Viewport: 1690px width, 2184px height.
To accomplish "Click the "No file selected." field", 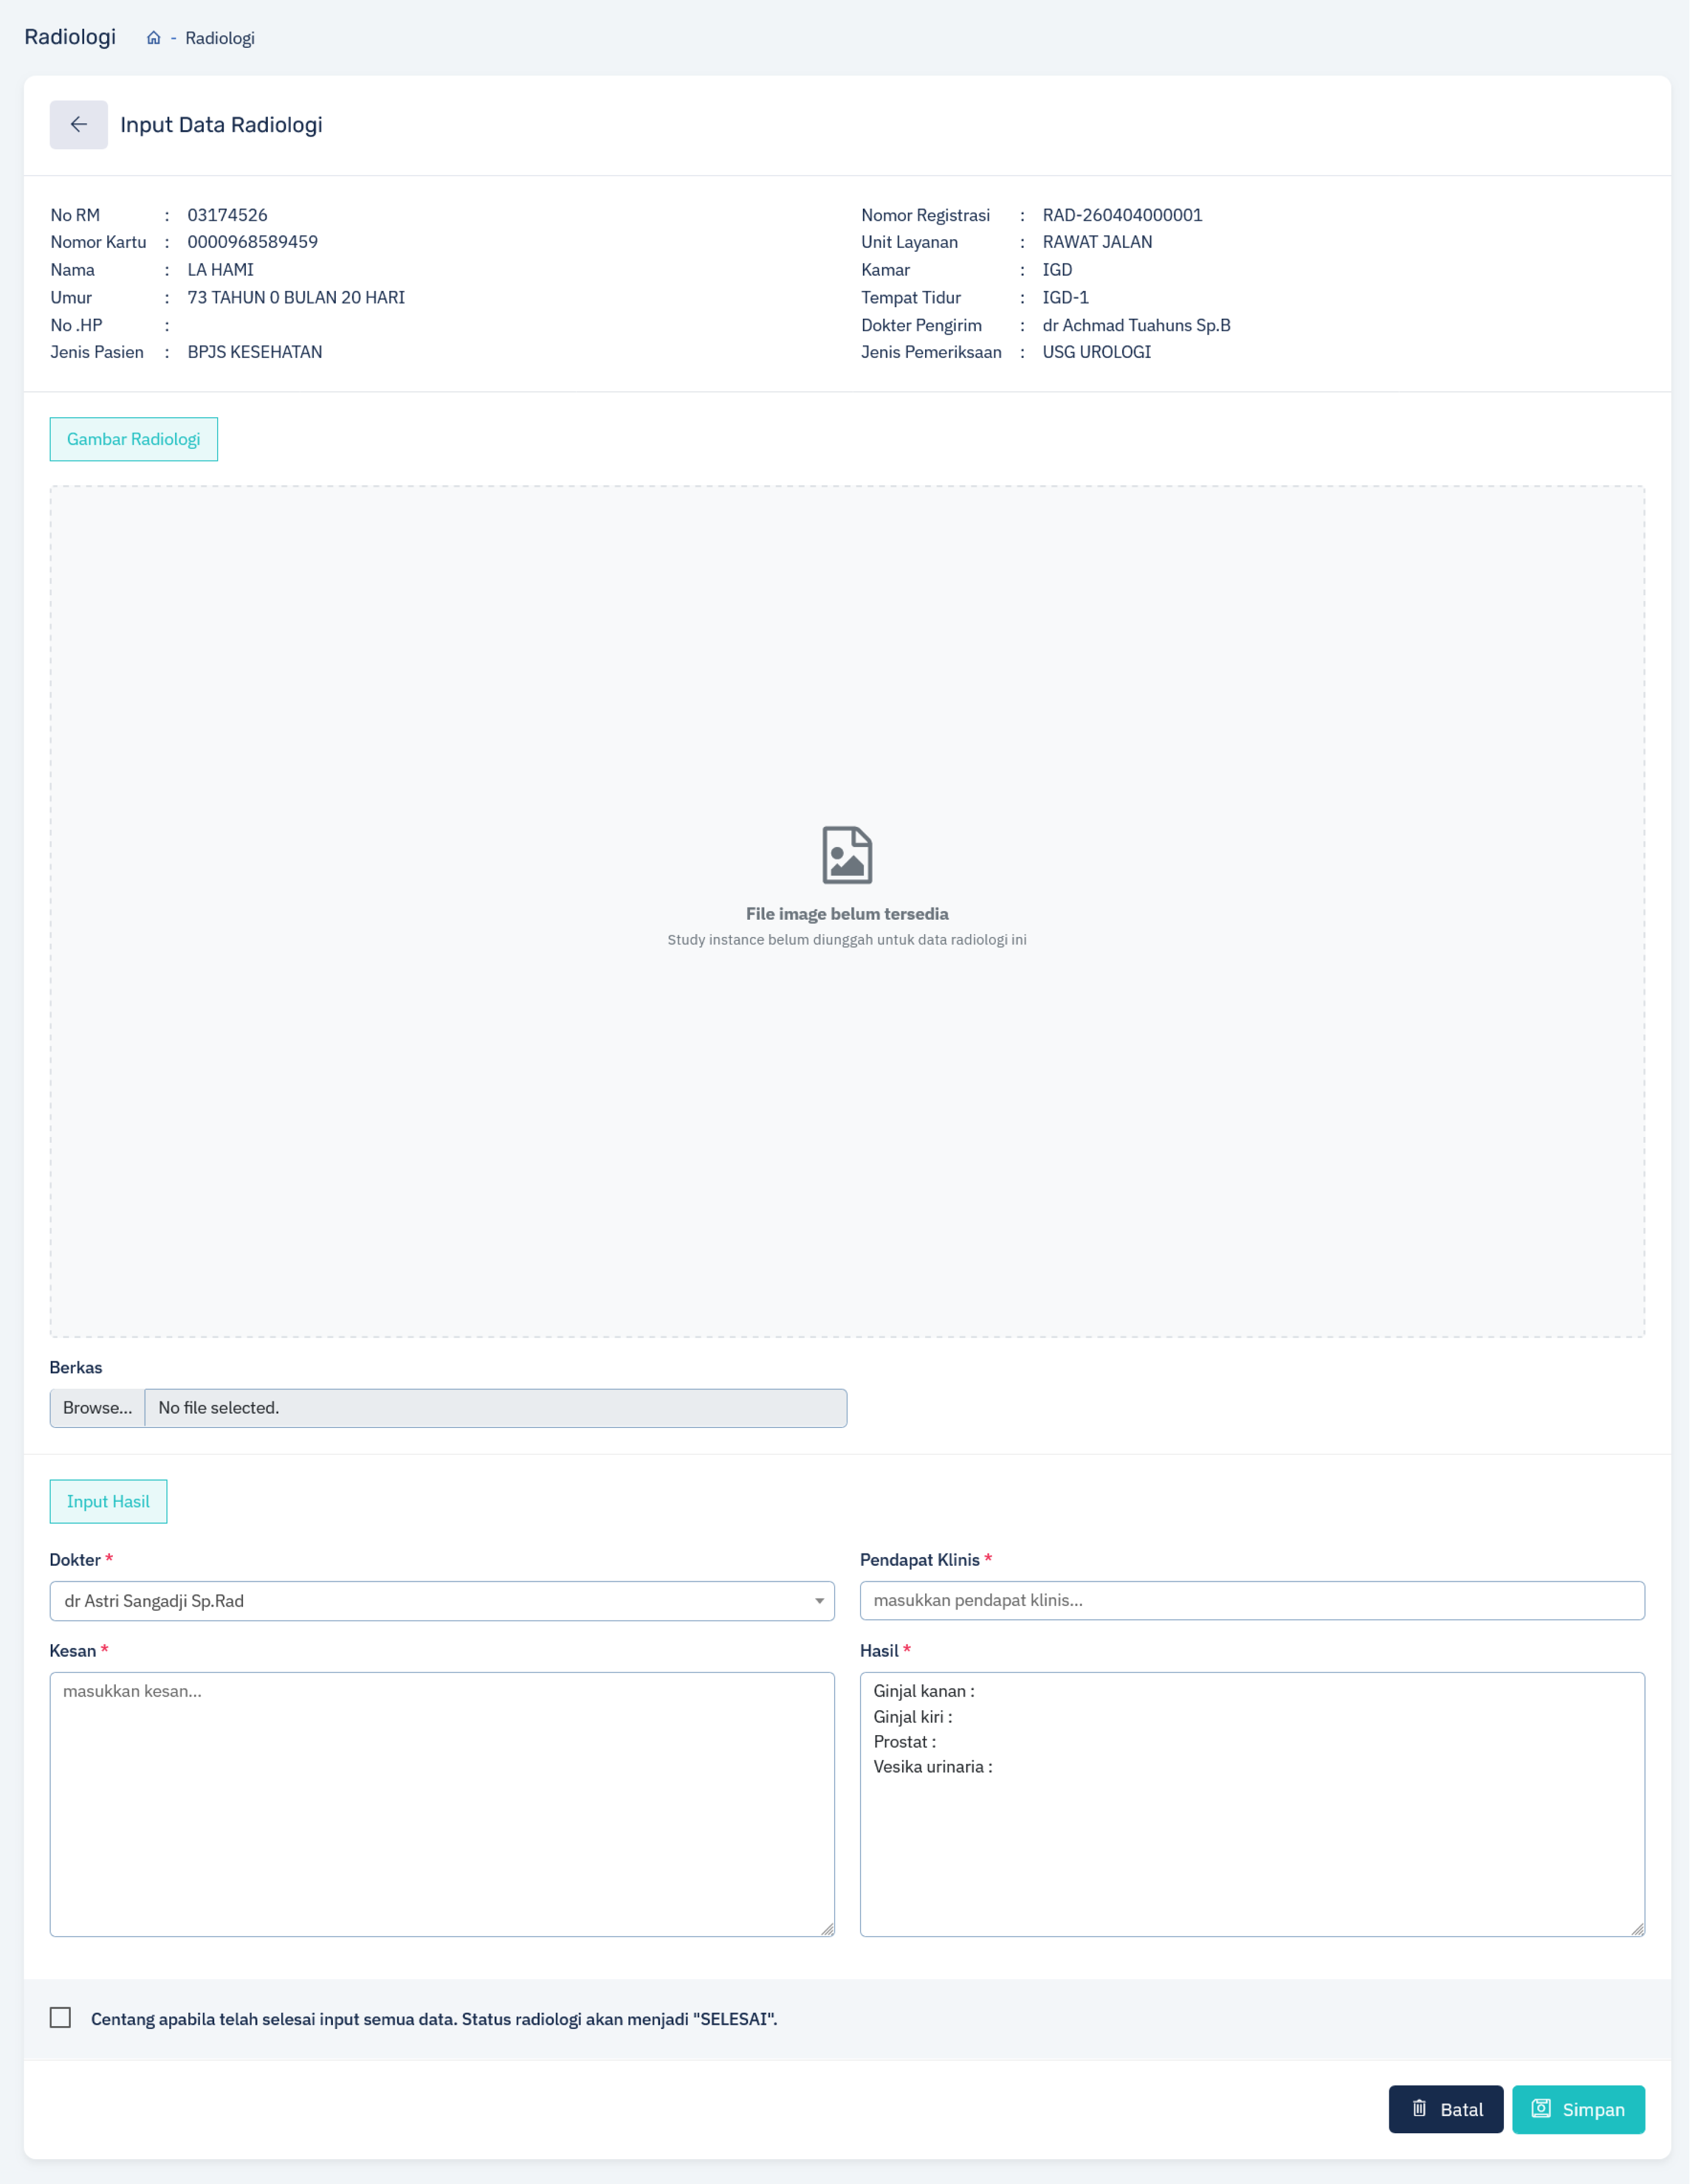I will tap(497, 1408).
